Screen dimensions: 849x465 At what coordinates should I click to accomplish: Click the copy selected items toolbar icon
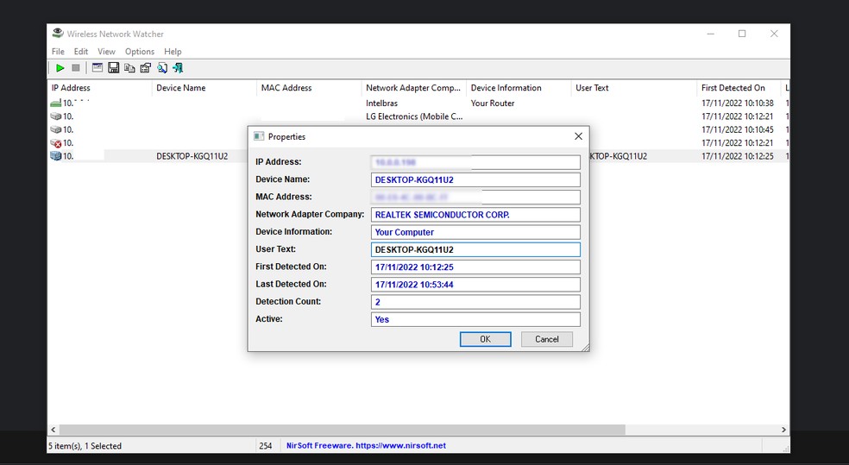pyautogui.click(x=129, y=68)
